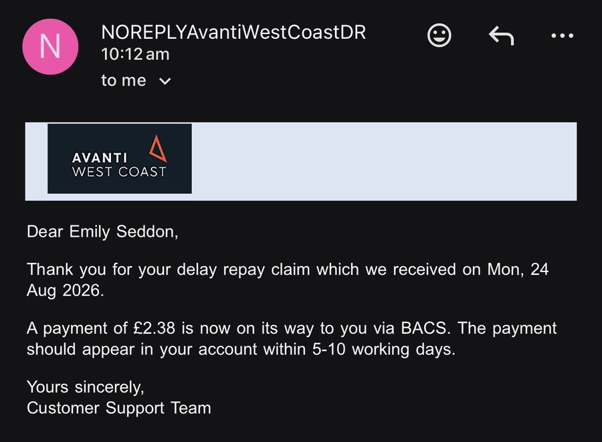This screenshot has height=442, width=602.
Task: Tap the 10:12 am timestamp
Action: click(135, 54)
